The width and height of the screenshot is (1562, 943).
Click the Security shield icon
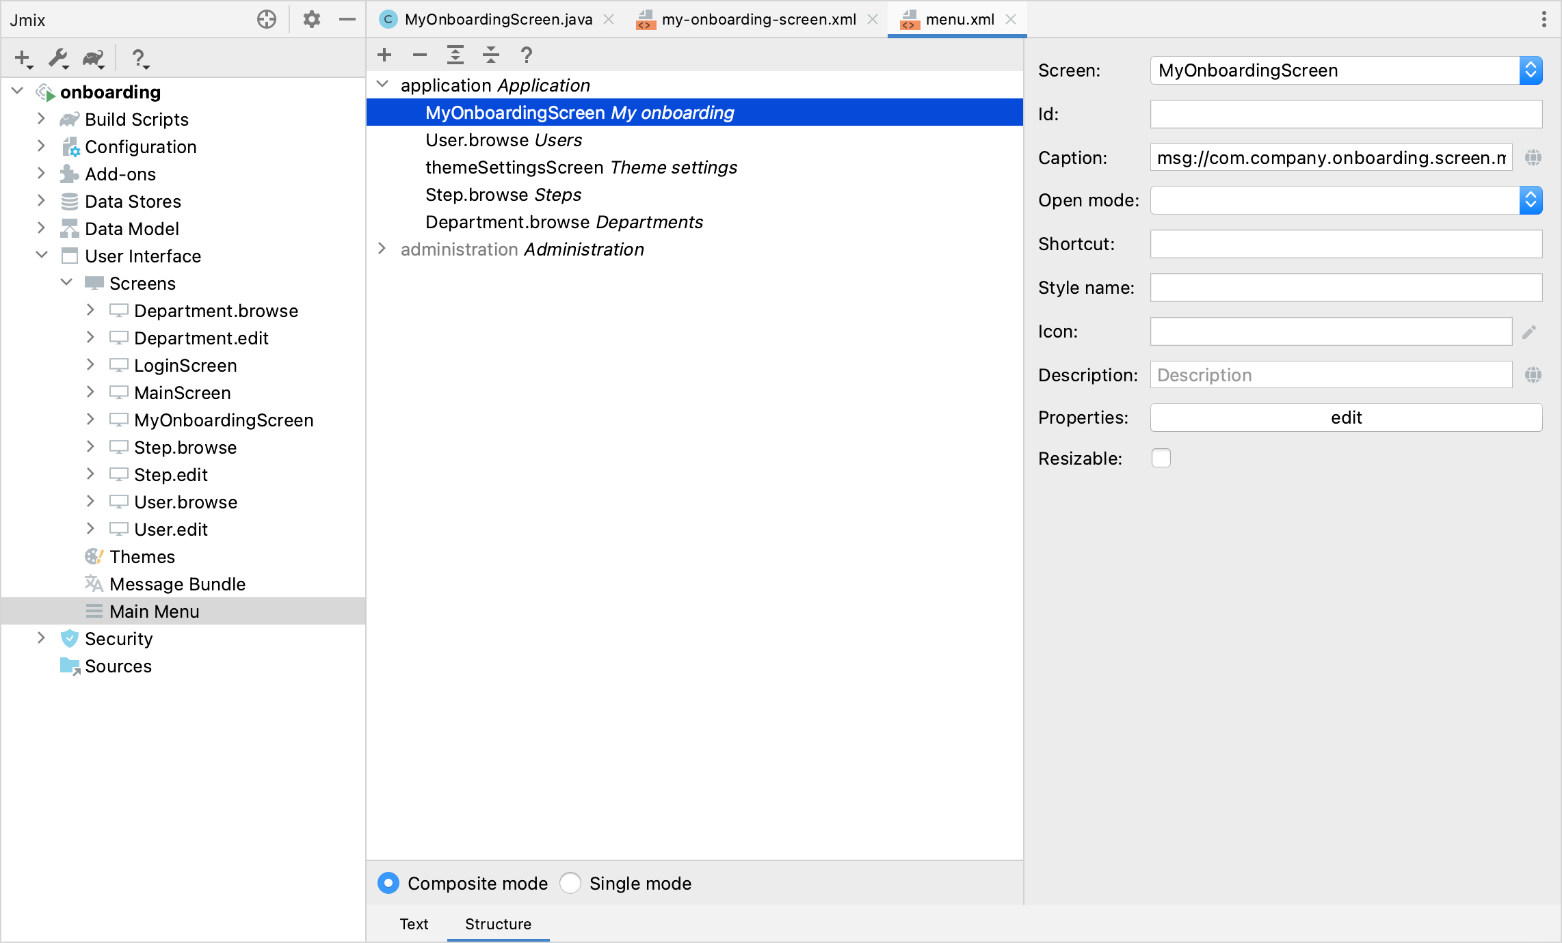pyautogui.click(x=70, y=638)
